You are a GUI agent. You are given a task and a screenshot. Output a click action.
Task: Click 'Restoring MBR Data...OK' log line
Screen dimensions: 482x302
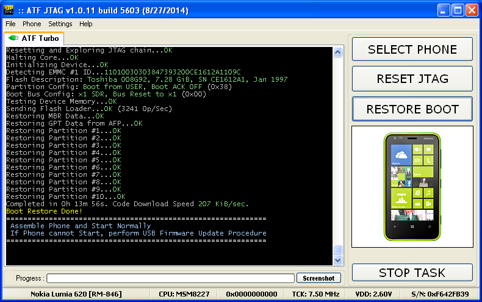pos(55,117)
